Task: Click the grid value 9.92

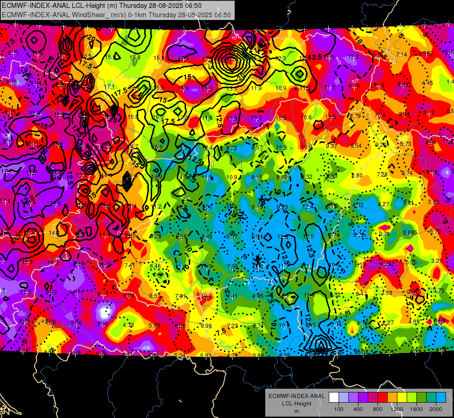Action: (51, 293)
